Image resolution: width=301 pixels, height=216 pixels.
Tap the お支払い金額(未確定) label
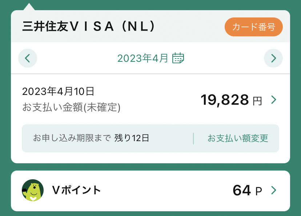[x=71, y=107]
